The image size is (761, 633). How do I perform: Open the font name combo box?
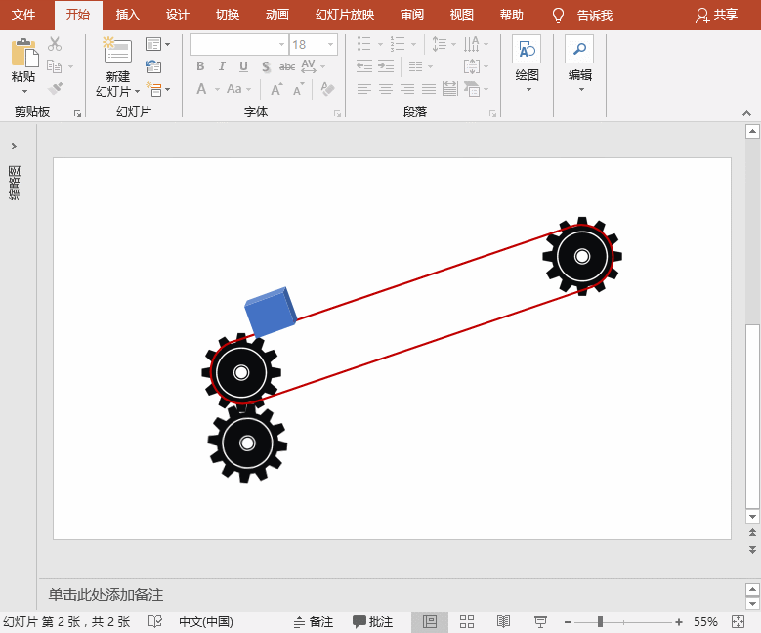(x=238, y=45)
